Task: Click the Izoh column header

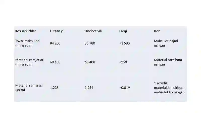Action: click(x=157, y=31)
